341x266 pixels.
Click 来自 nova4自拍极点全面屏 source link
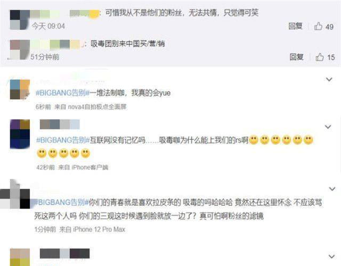click(90, 107)
